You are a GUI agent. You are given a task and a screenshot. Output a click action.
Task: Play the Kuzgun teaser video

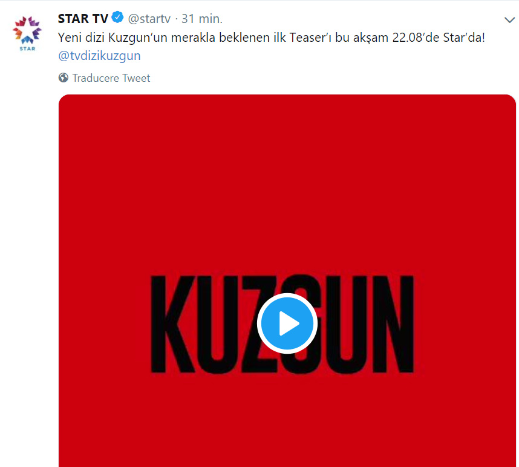tap(287, 323)
